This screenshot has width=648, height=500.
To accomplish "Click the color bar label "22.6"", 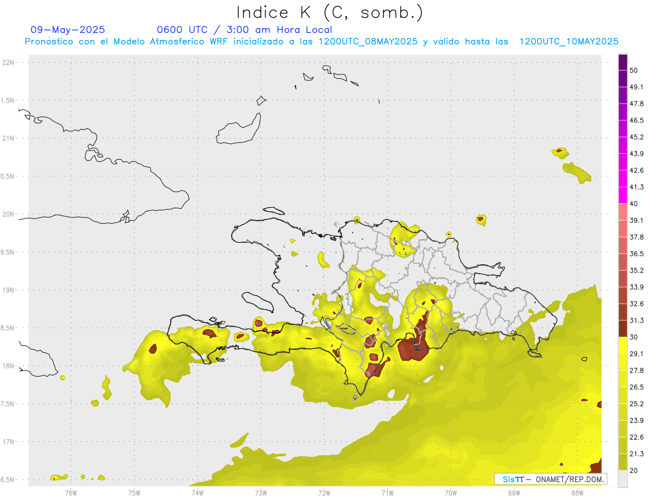I will click(637, 437).
